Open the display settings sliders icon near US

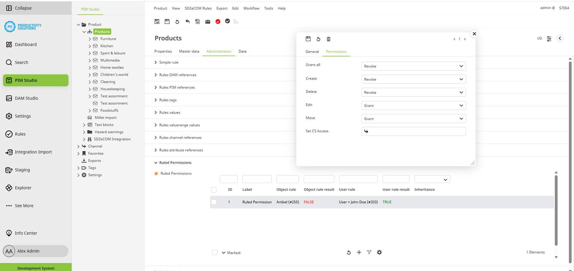click(549, 39)
